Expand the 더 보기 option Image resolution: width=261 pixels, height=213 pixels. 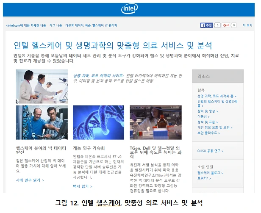click(x=247, y=25)
